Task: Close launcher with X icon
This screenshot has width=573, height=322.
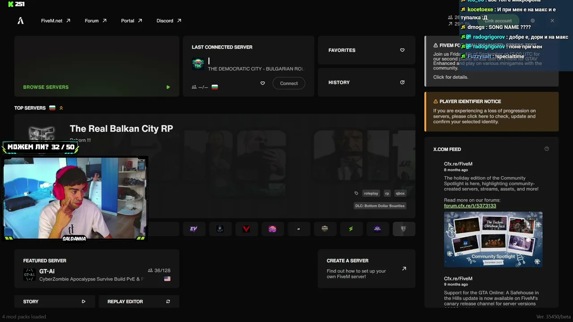Action: pos(552,21)
